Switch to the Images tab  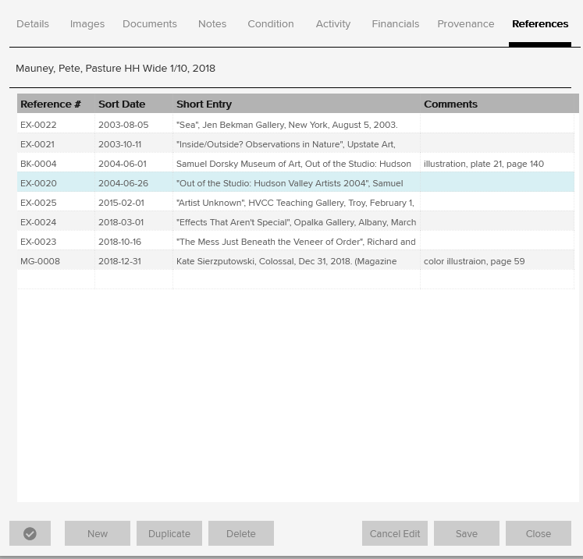pos(87,24)
